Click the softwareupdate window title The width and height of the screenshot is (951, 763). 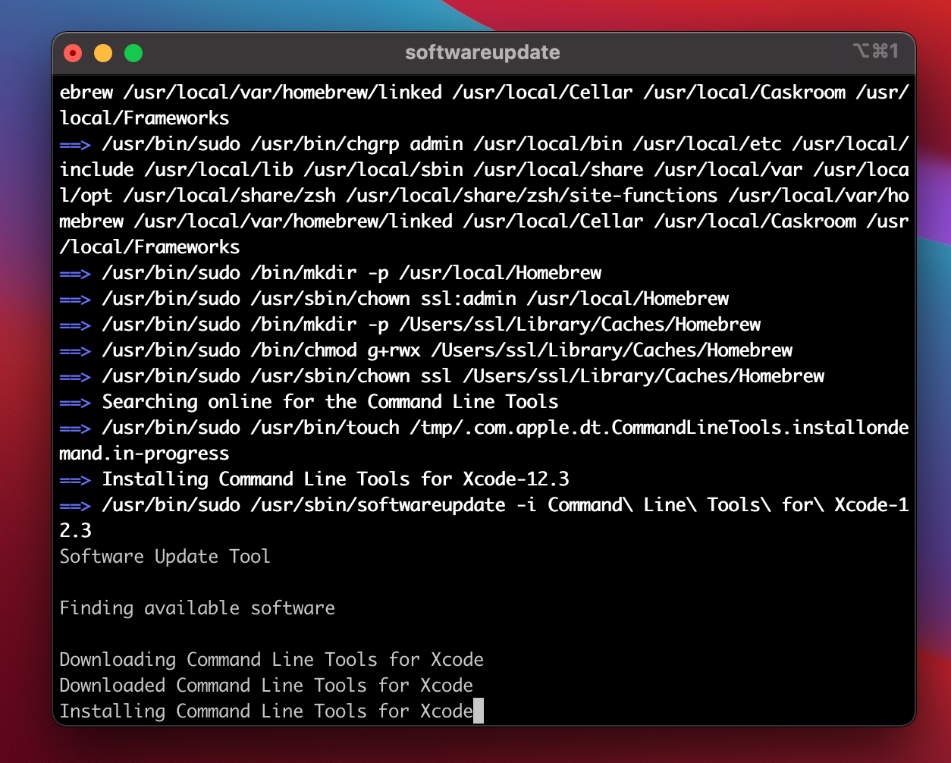(483, 53)
